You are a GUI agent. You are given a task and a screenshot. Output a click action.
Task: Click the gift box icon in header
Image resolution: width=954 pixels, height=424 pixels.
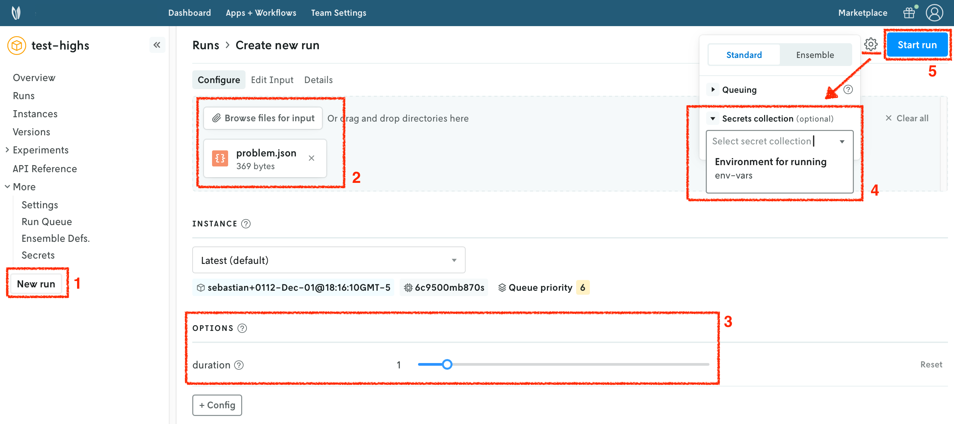[x=909, y=13]
